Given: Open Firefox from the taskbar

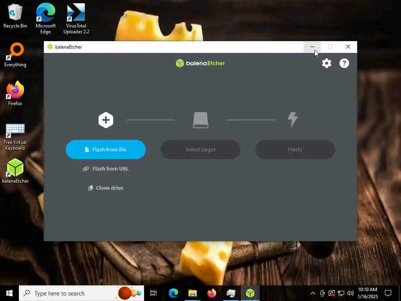Looking at the screenshot, I should 212,293.
